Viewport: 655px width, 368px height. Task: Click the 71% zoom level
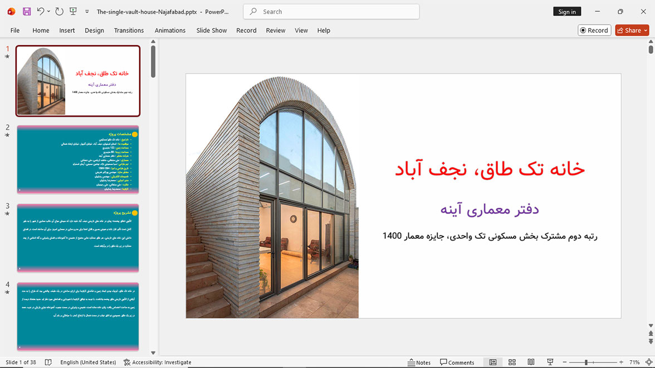tap(634, 362)
